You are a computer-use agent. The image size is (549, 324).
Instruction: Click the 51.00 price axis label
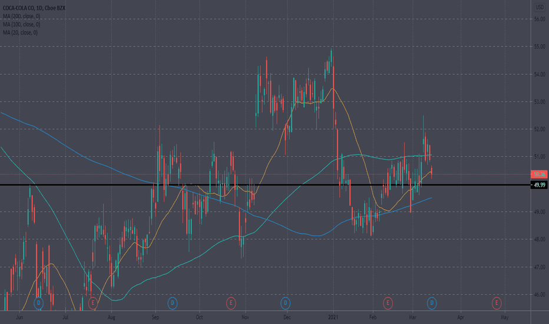(540, 157)
